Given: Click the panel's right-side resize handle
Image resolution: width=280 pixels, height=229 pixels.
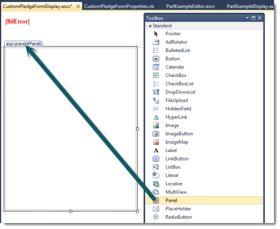Looking at the screenshot, I should [x=137, y=128].
